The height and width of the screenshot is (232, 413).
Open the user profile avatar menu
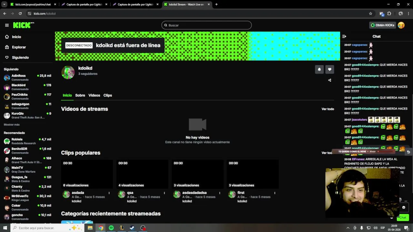[401, 25]
